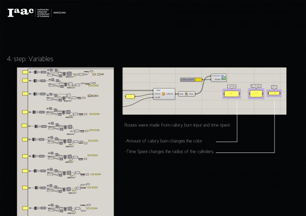
Task: Click the calories label tag
Action: tap(231, 86)
